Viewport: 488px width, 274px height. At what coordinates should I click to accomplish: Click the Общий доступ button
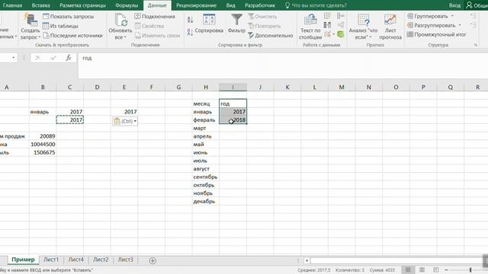click(477, 5)
